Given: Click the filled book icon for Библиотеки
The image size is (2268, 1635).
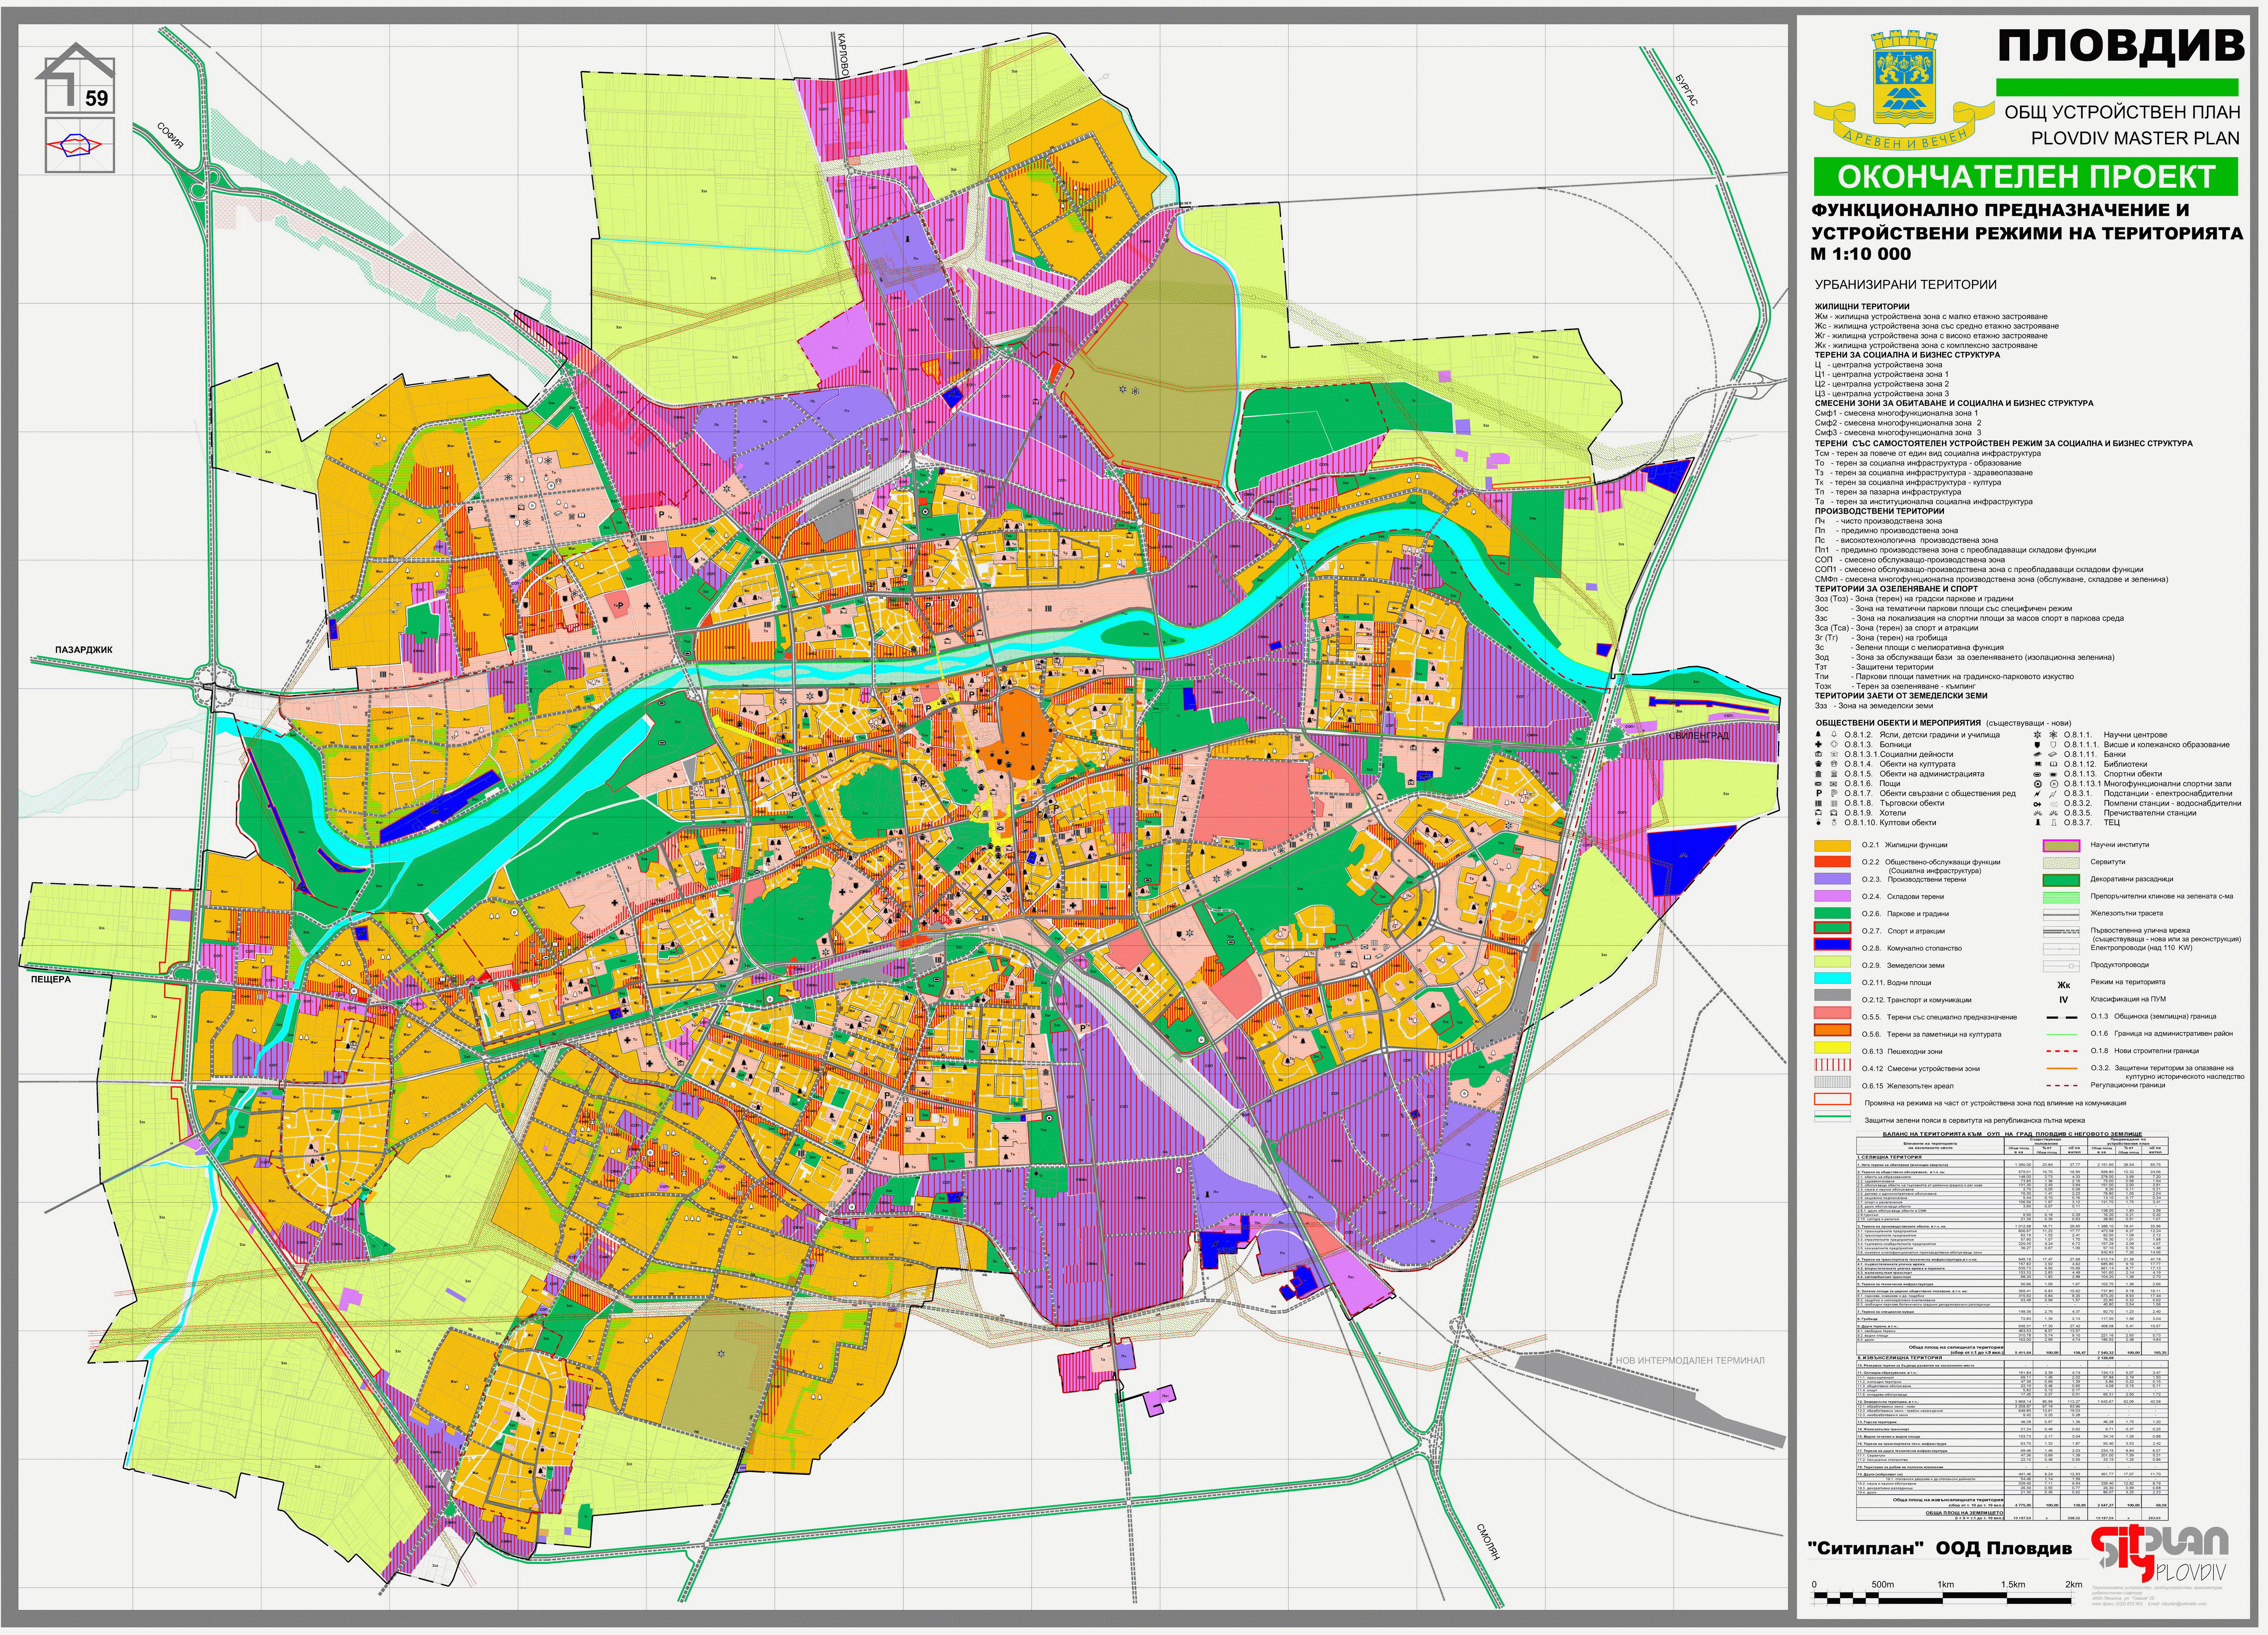Looking at the screenshot, I should [x=2038, y=764].
